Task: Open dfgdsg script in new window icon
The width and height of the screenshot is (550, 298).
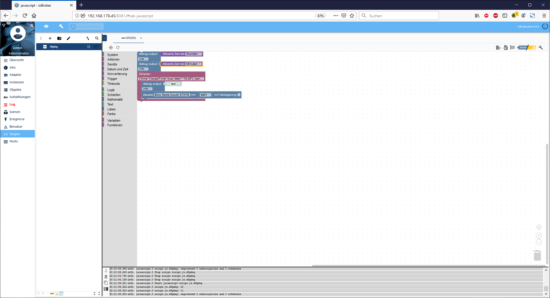Action: (x=96, y=47)
